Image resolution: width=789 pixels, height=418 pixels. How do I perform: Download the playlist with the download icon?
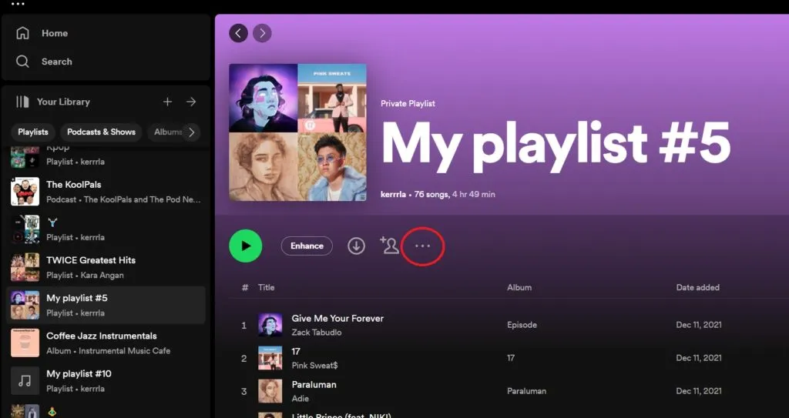pyautogui.click(x=356, y=246)
